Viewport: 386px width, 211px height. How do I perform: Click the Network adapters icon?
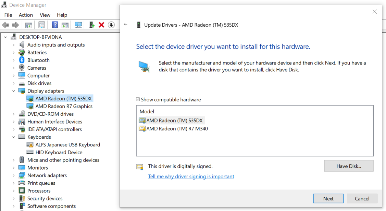(22, 175)
